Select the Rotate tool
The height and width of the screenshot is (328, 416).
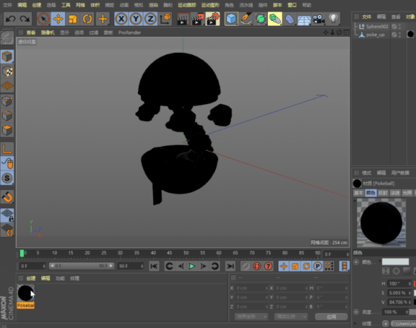click(87, 19)
